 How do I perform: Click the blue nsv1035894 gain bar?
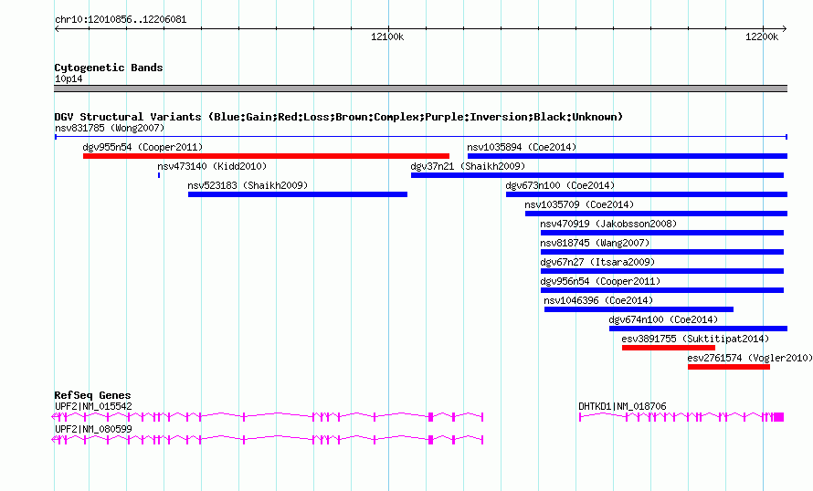point(628,156)
